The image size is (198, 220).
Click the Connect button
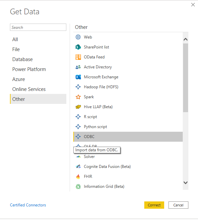pos(154,205)
